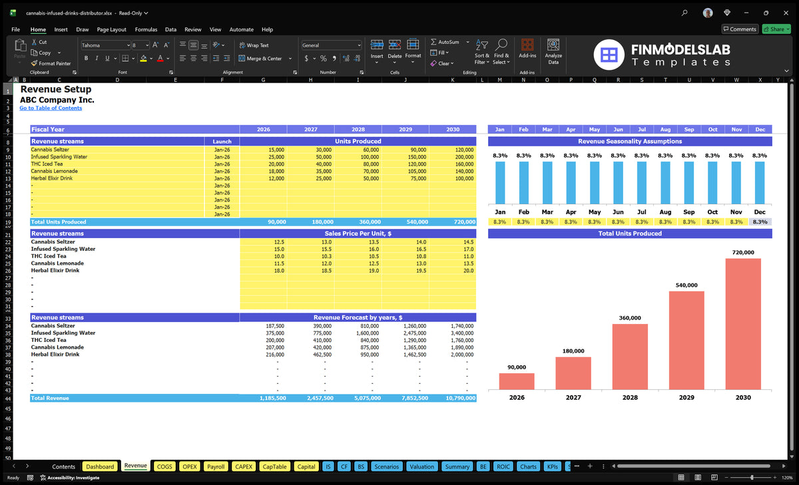Activate the Format Painter brush
This screenshot has height=485, width=799.
[x=34, y=63]
